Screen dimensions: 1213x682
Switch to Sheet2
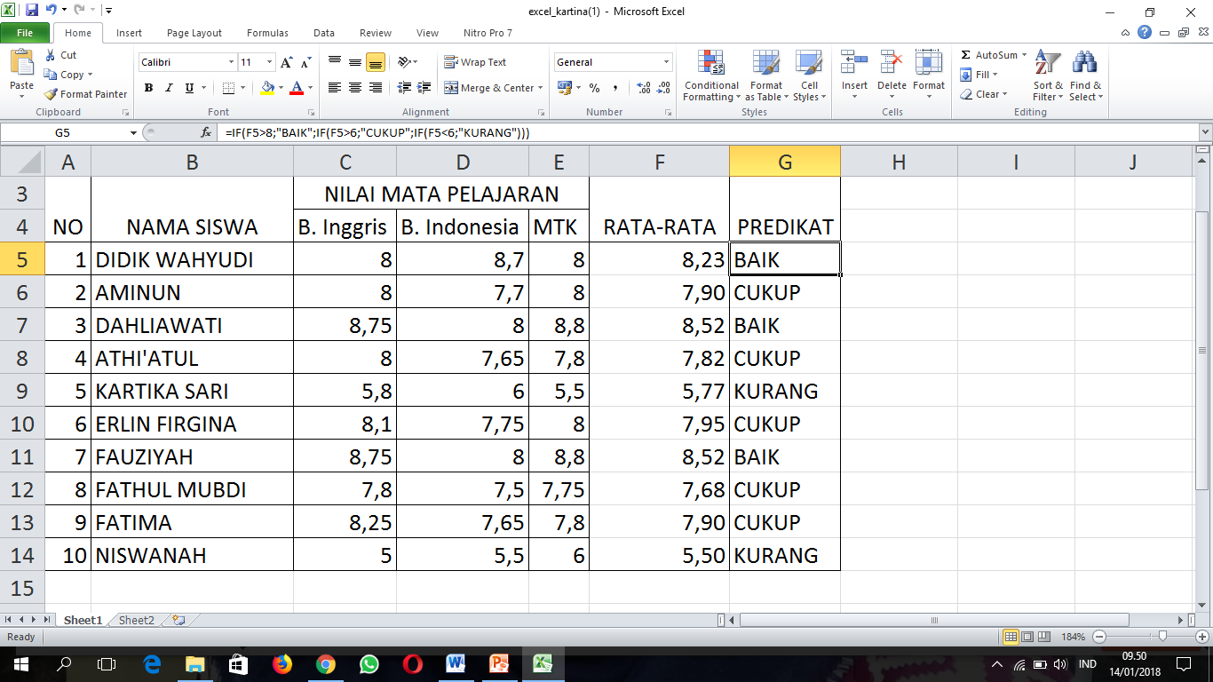[135, 620]
